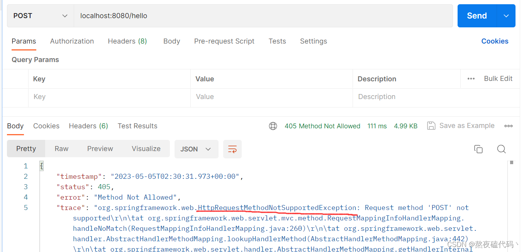Switch to the request Body tab
The width and height of the screenshot is (524, 252).
pos(172,41)
